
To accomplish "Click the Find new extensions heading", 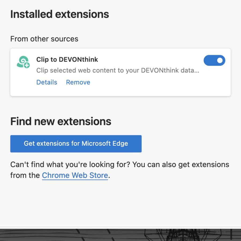I will 61,121.
